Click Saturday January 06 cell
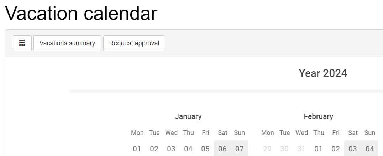 pos(222,149)
